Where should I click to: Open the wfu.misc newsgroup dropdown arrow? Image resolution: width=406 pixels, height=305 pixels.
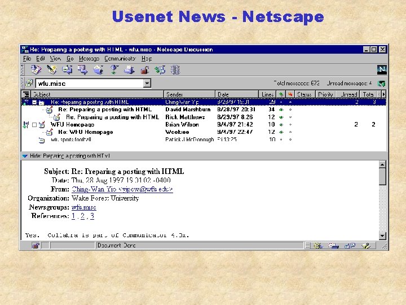click(x=147, y=83)
